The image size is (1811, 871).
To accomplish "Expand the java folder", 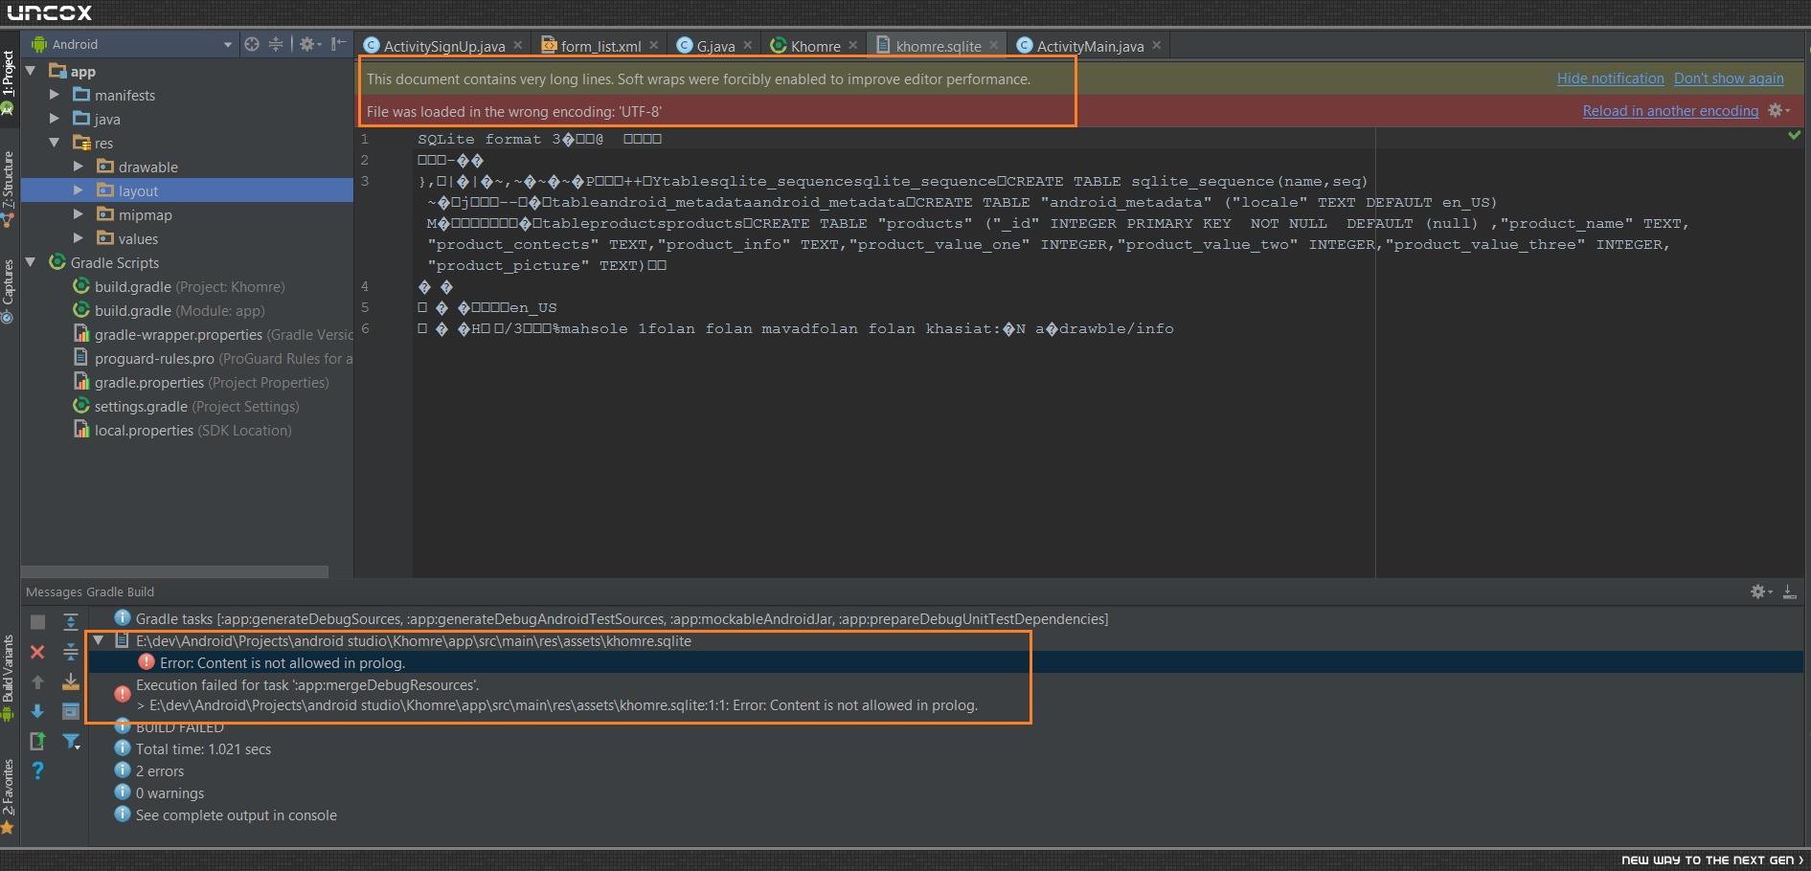I will click(x=55, y=119).
